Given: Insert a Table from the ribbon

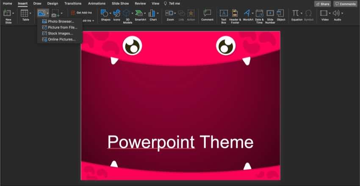Looking at the screenshot, I should point(24,13).
